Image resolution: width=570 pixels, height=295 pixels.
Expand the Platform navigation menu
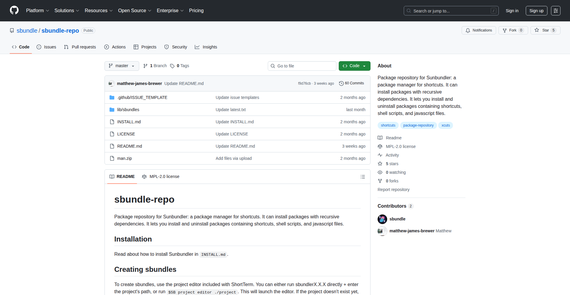click(x=37, y=11)
